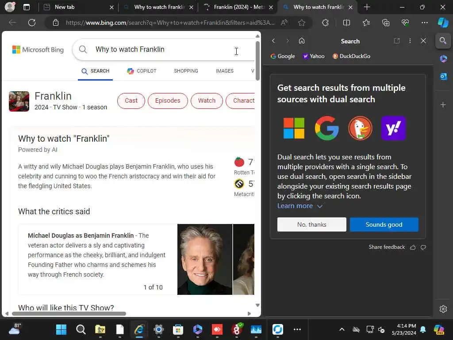Give thumbs up feedback

point(413,247)
